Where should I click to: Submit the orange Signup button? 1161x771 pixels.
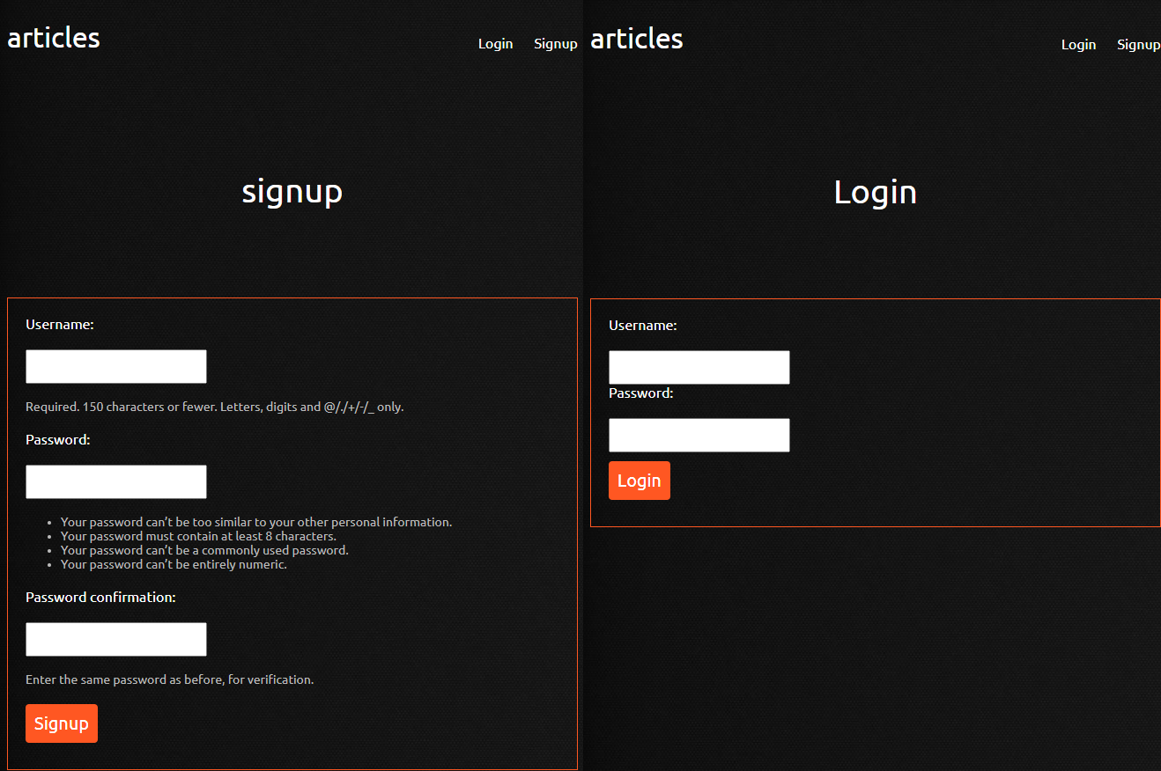(x=62, y=723)
